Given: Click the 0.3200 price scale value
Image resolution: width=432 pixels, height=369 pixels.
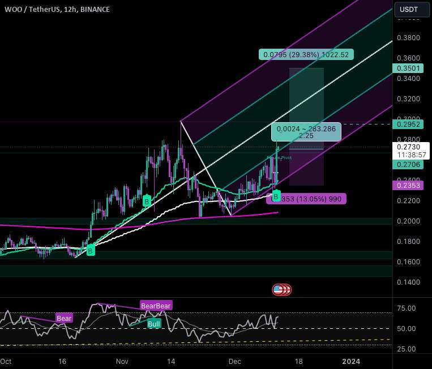Looking at the screenshot, I should (408, 98).
